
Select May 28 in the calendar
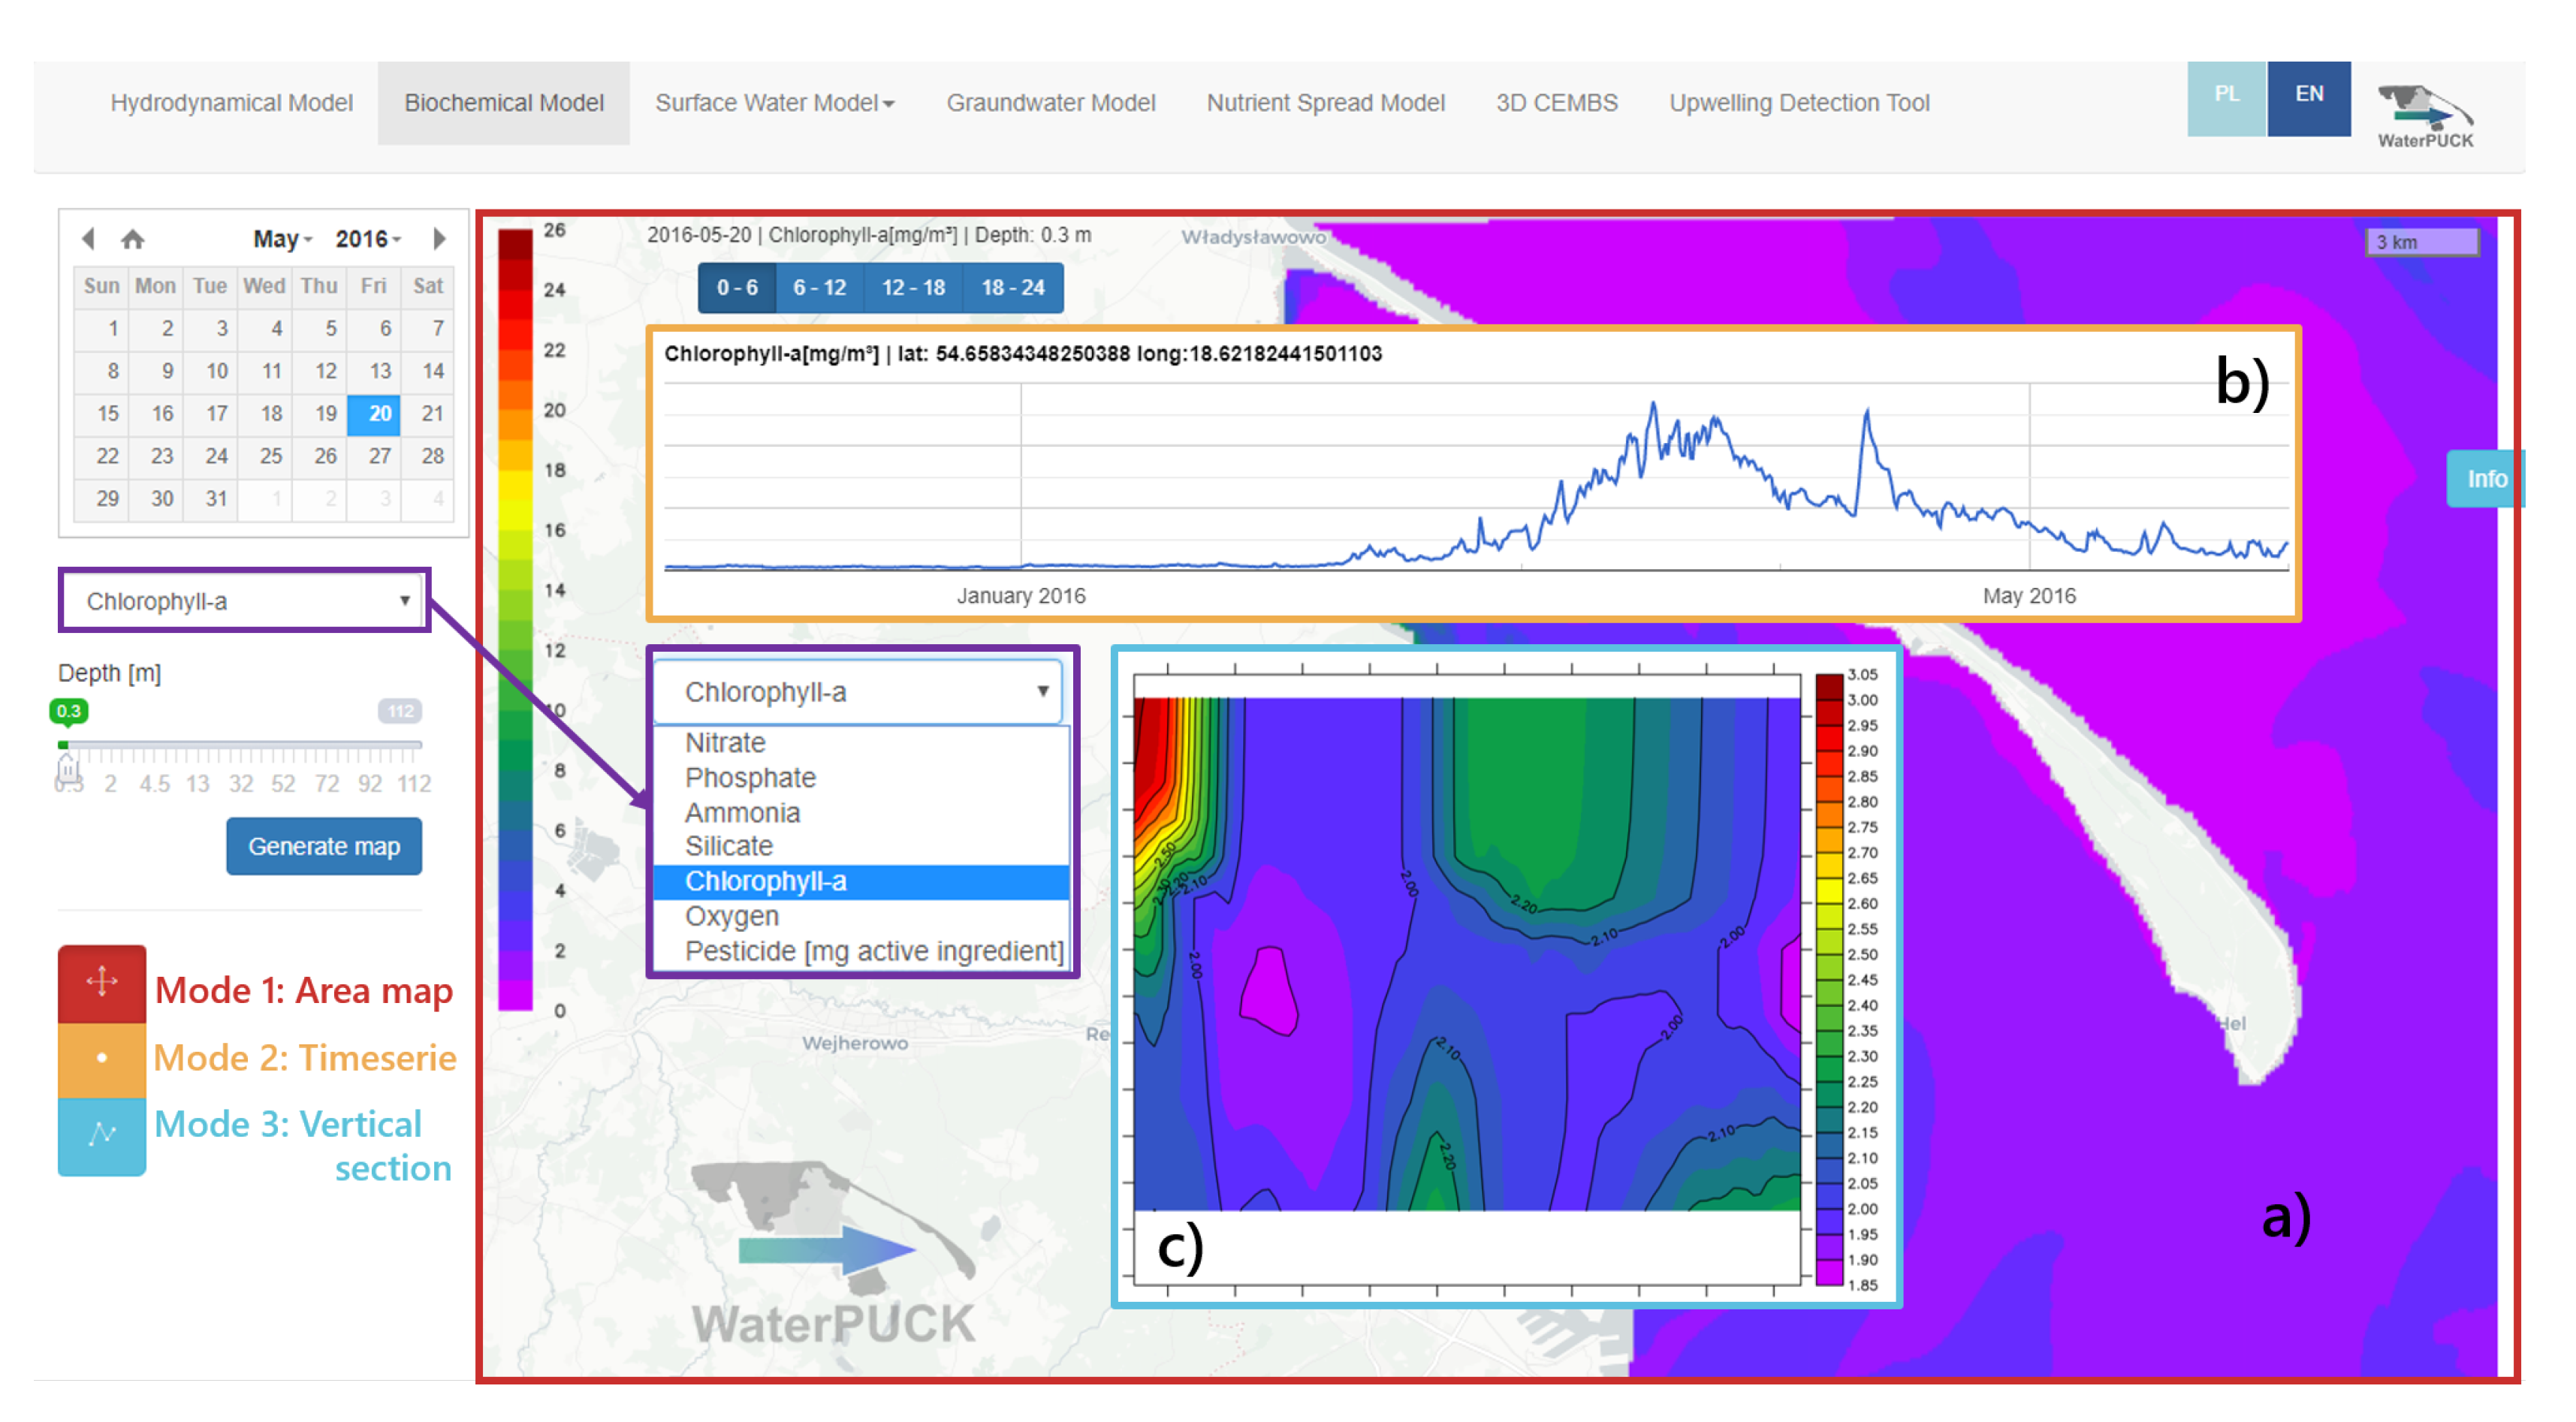point(428,456)
